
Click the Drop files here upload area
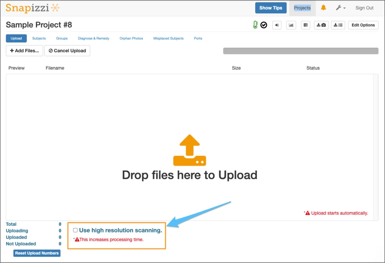click(189, 175)
